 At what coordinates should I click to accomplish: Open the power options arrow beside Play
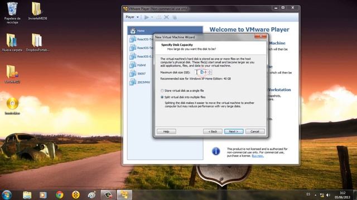(152, 17)
